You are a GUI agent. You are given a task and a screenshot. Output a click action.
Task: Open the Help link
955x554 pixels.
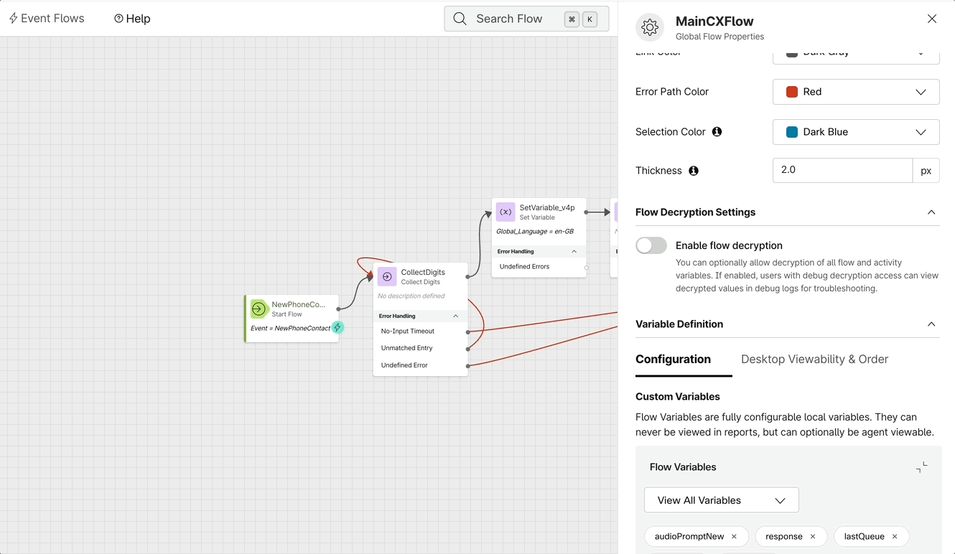(x=132, y=19)
